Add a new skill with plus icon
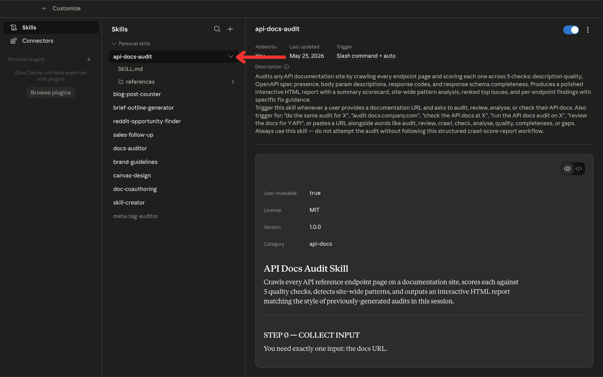 point(230,29)
